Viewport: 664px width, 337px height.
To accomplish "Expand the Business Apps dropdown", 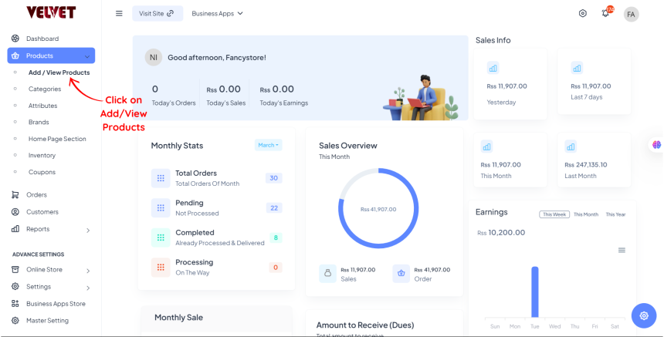I will pos(217,14).
